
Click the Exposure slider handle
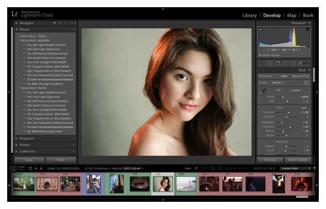(289, 112)
